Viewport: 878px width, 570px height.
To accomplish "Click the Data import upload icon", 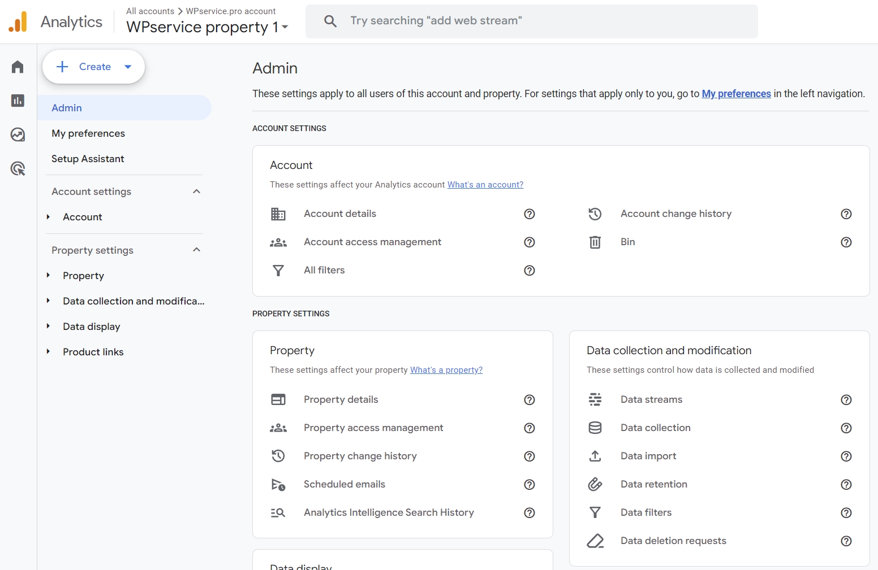I will 595,456.
